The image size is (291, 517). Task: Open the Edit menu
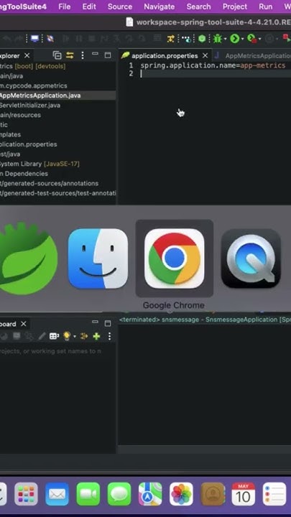(89, 6)
